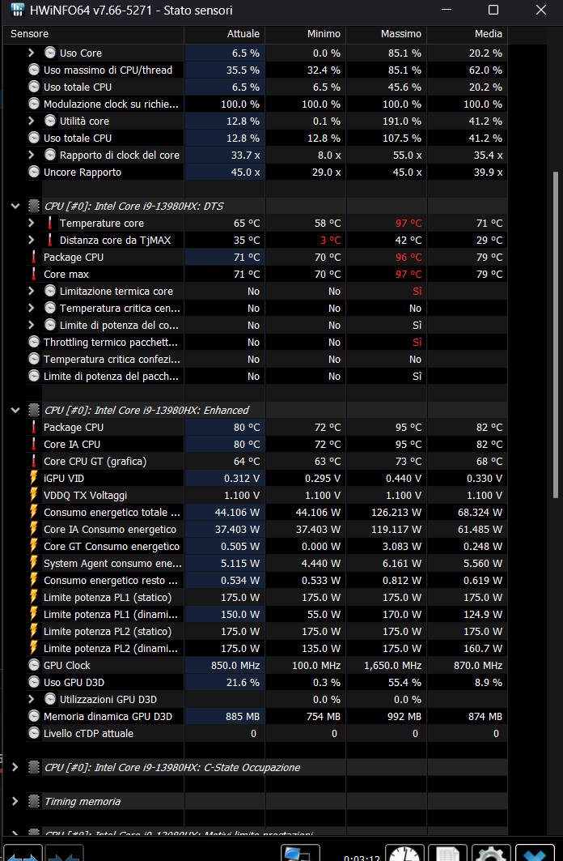This screenshot has height=861, width=563.
Task: Click the 0:03:12 elapsed time readout
Action: [362, 859]
